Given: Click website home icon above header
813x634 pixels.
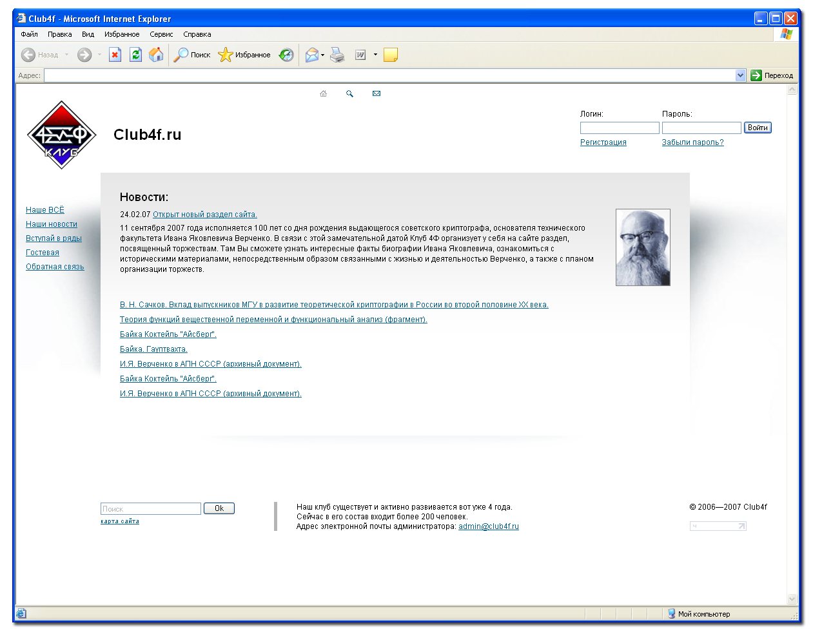Looking at the screenshot, I should [323, 93].
